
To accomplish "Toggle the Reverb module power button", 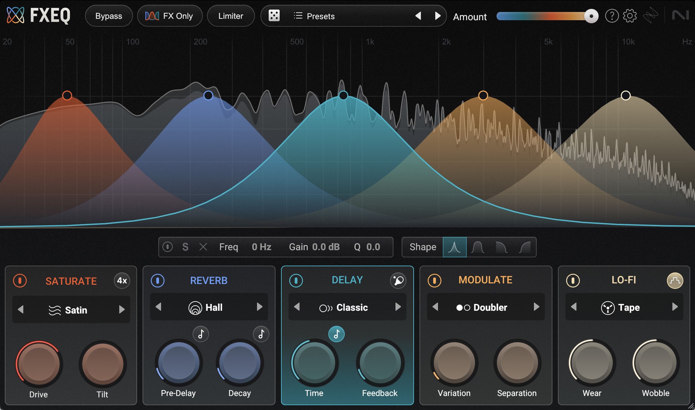I will click(158, 281).
